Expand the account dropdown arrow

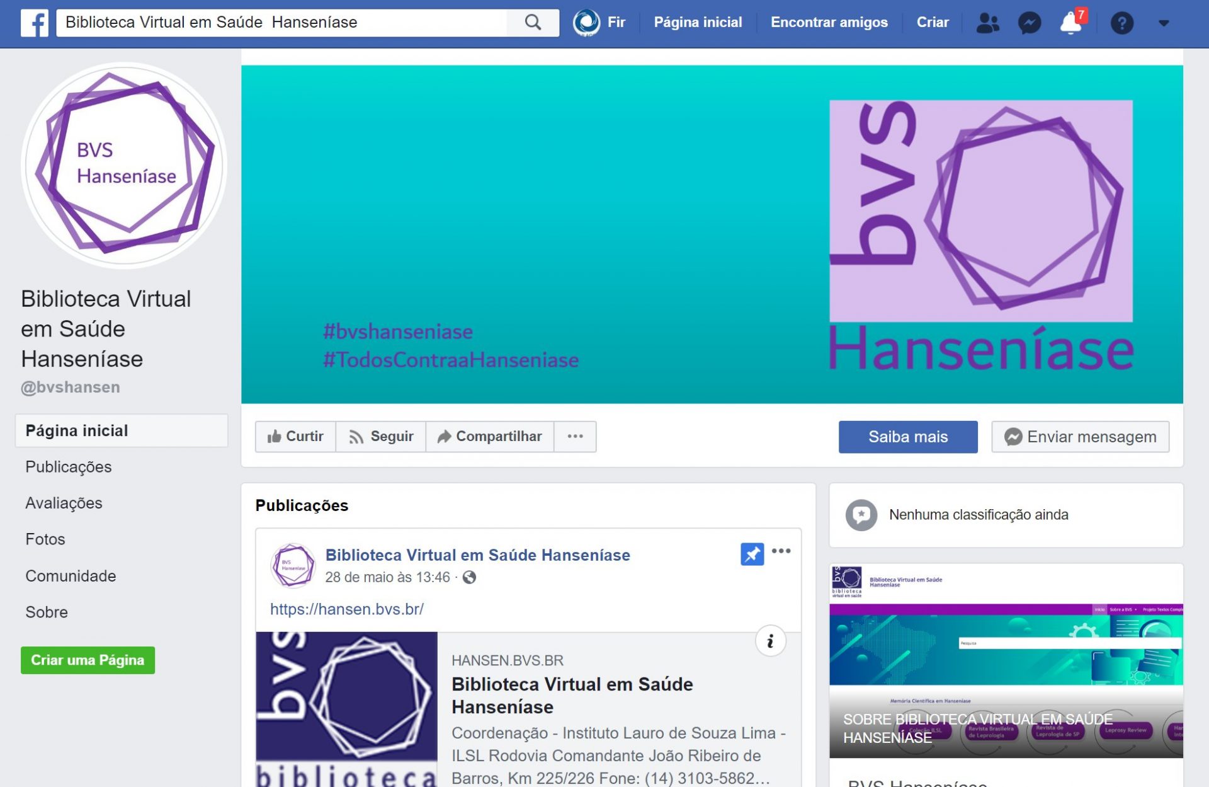pos(1164,23)
